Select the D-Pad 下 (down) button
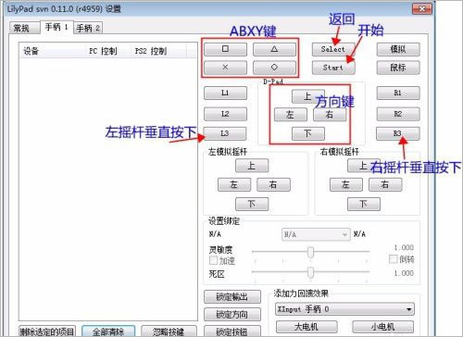463x337 pixels. (308, 133)
